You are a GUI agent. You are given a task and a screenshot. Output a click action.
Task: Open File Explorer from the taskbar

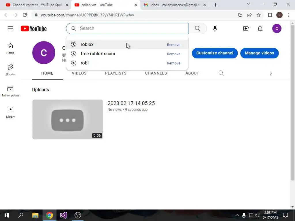tap(35, 215)
